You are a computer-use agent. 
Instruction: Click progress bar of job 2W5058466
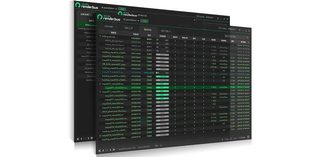tap(162, 88)
